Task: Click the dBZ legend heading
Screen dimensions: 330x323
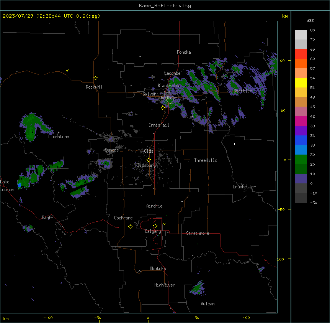Action: [310, 20]
